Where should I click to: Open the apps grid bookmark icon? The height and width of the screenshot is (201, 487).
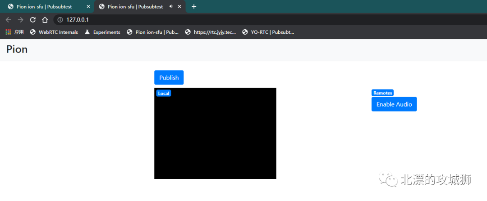[9, 32]
